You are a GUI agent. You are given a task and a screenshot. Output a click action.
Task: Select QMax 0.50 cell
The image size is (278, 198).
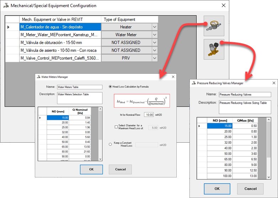(245, 126)
